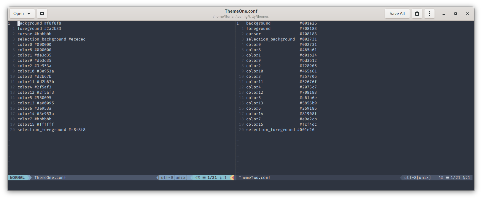Click value #465a61 of color8 in right pane

click(308, 50)
